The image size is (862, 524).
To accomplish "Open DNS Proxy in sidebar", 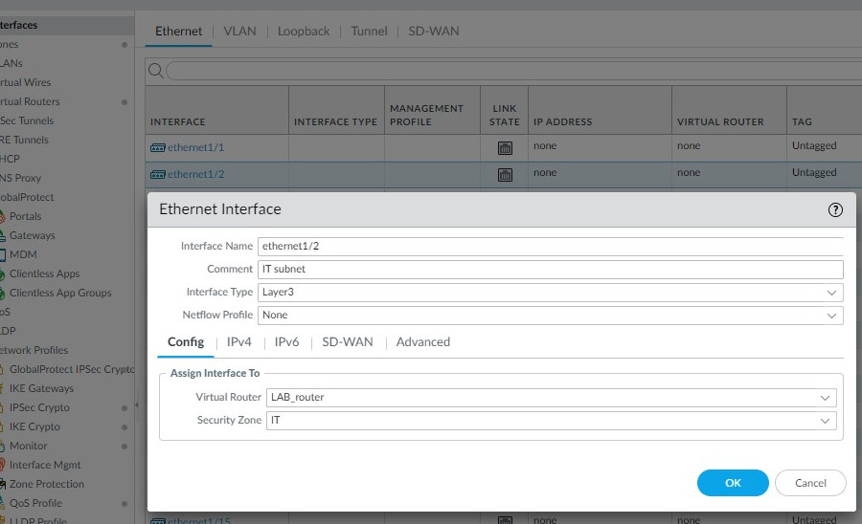I will point(20,178).
